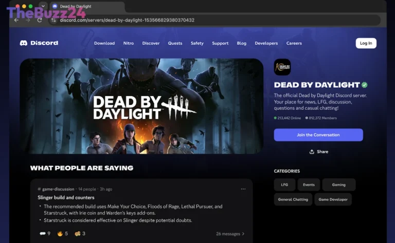Open the Download menu item
395x243 pixels.
click(104, 43)
